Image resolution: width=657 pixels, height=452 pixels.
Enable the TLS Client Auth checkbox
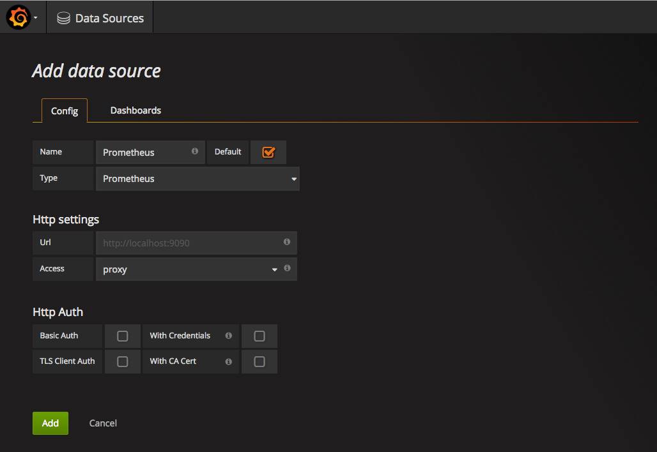(123, 361)
